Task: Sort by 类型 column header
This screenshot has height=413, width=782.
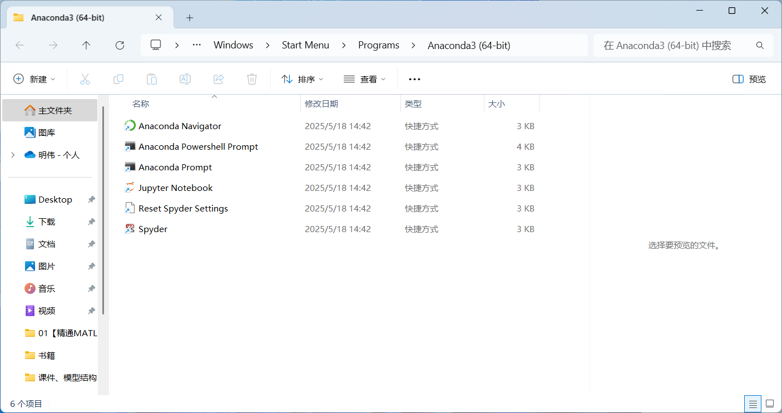Action: click(x=413, y=104)
